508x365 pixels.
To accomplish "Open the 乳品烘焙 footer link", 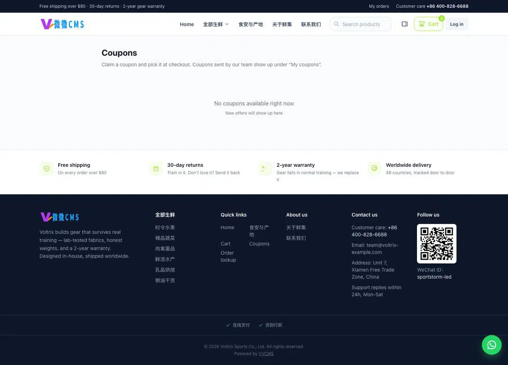I will point(165,270).
